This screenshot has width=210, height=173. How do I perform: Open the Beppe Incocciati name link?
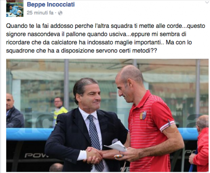point(51,5)
